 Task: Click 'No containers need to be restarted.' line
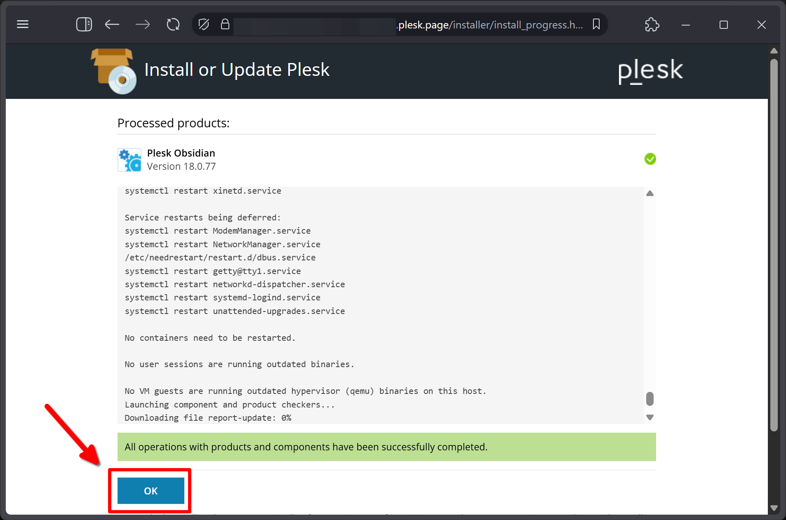pos(210,338)
